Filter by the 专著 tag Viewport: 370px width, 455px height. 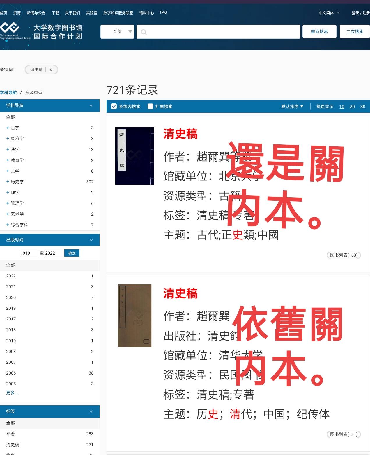(50, 434)
